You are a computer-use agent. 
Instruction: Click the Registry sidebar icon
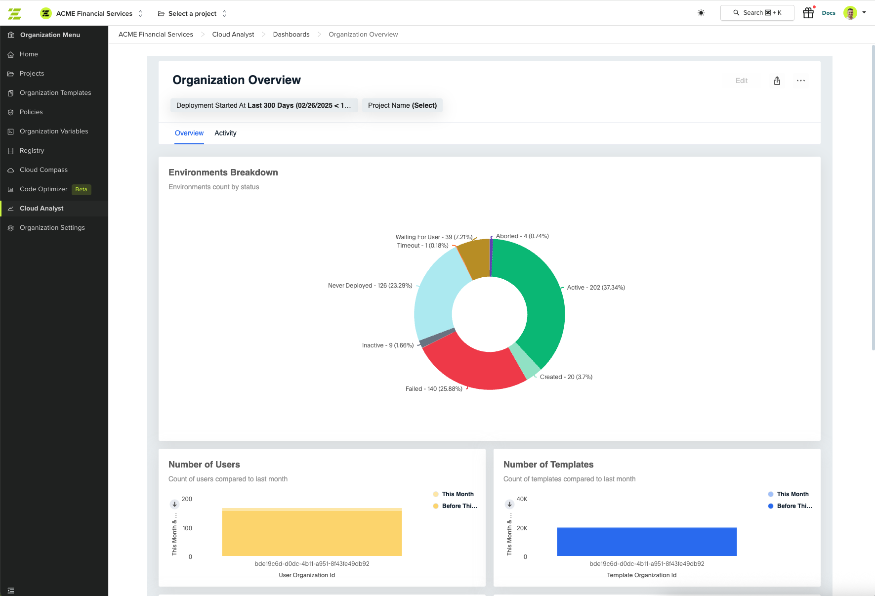click(10, 151)
